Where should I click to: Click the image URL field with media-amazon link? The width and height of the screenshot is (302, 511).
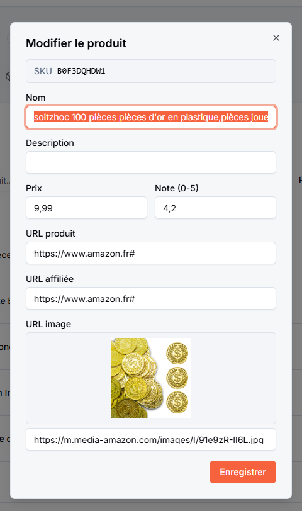point(151,439)
